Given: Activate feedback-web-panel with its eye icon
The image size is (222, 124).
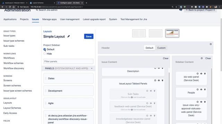Looking at the screenshot, I should point(151,103).
